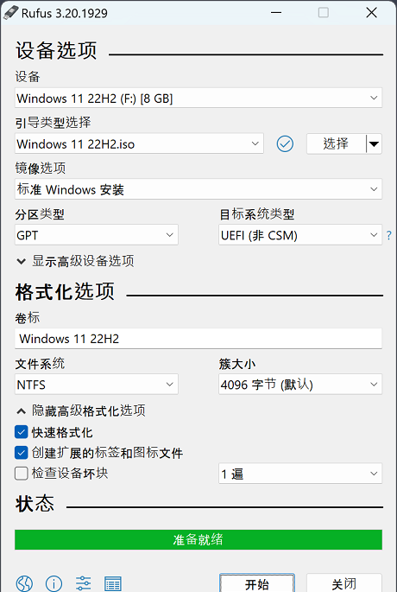This screenshot has width=397, height=592.
Task: Click the 开始 button
Action: 257,583
